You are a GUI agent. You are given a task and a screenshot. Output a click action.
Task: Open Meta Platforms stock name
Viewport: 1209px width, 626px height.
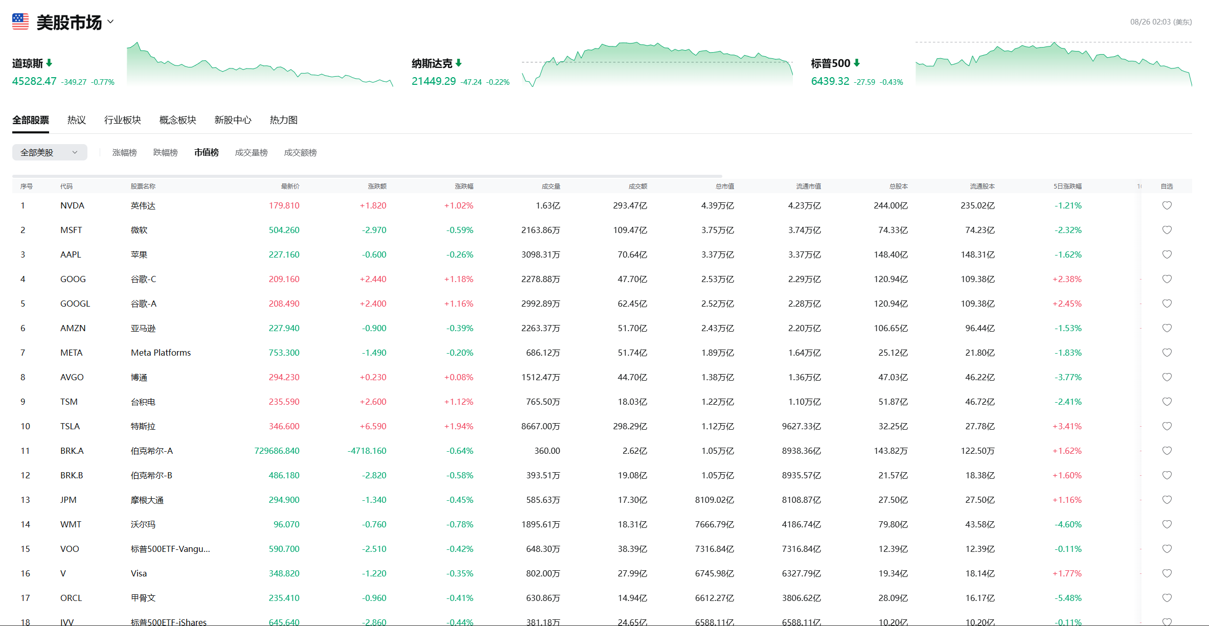161,353
